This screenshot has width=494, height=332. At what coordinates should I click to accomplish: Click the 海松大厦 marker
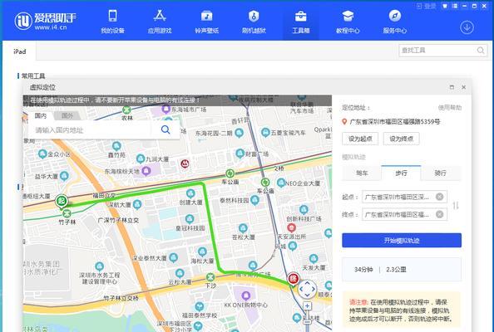click(202, 251)
